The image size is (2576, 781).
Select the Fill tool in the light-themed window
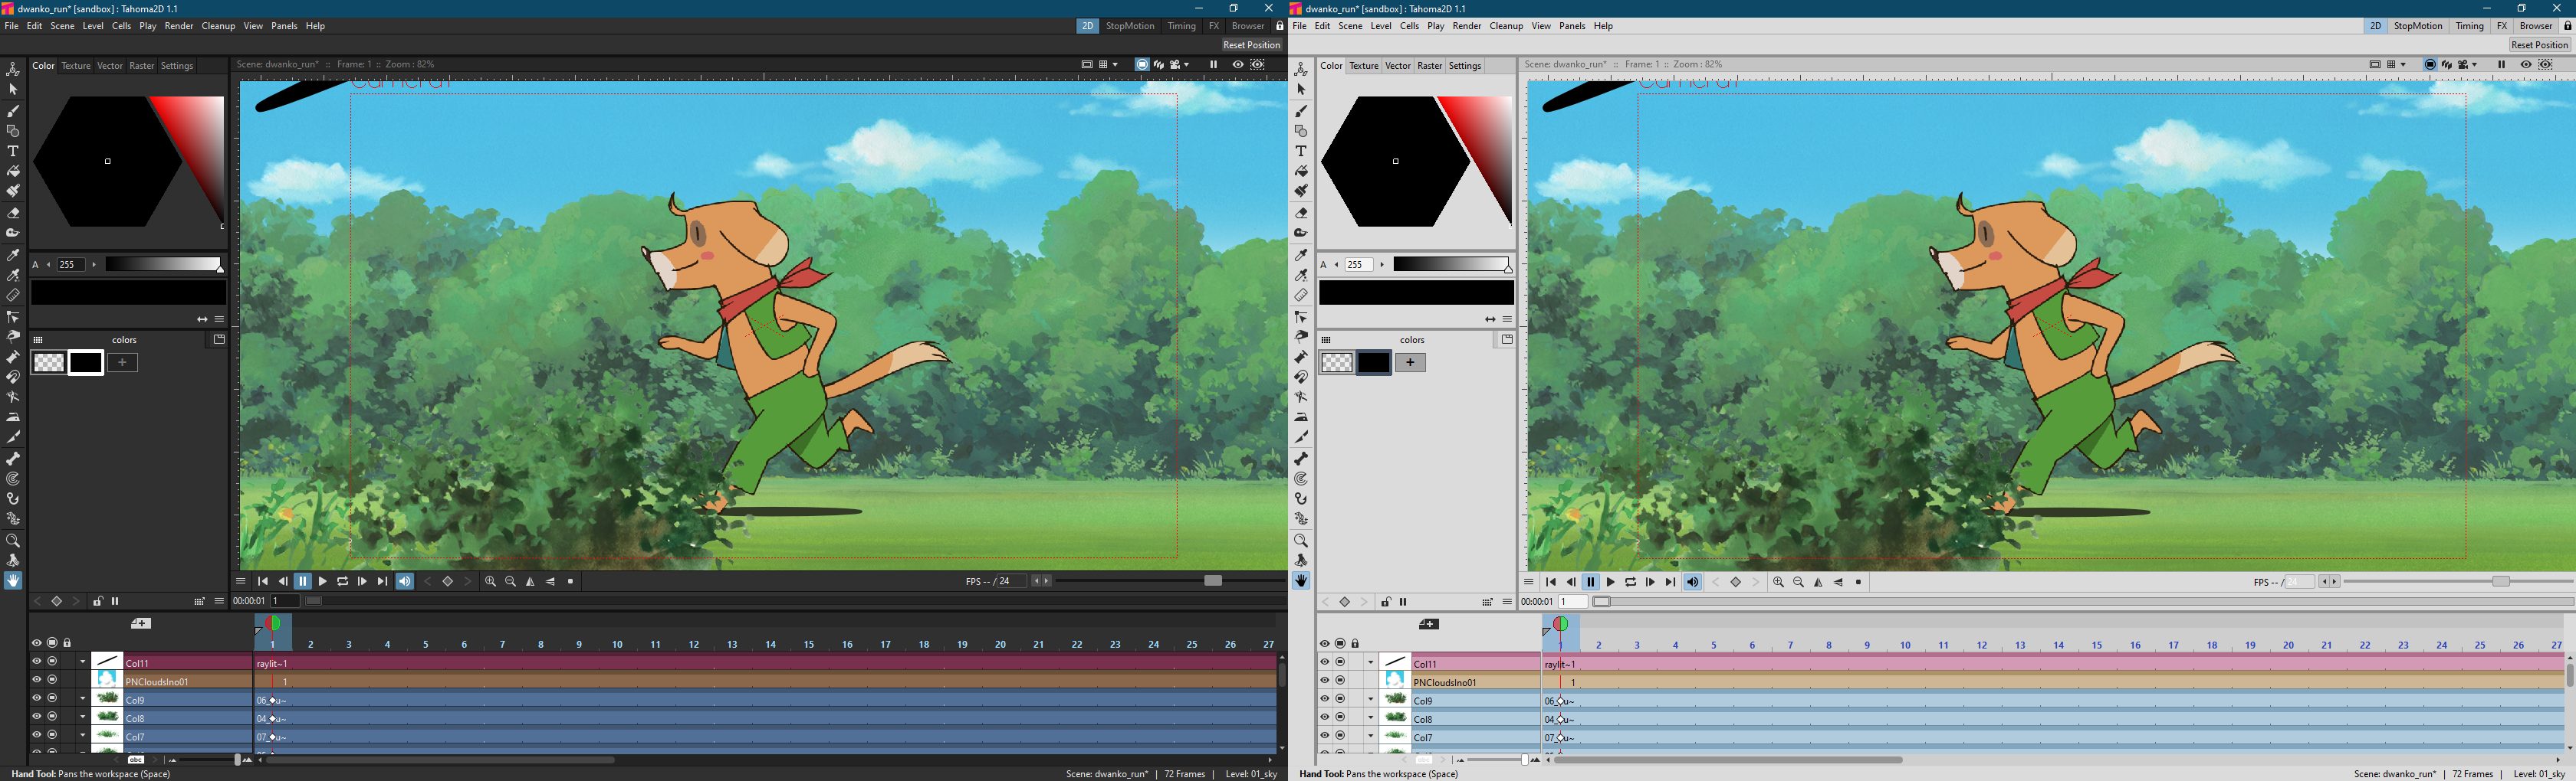pyautogui.click(x=1301, y=172)
